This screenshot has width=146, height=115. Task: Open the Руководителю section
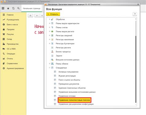pyautogui.click(x=13, y=20)
